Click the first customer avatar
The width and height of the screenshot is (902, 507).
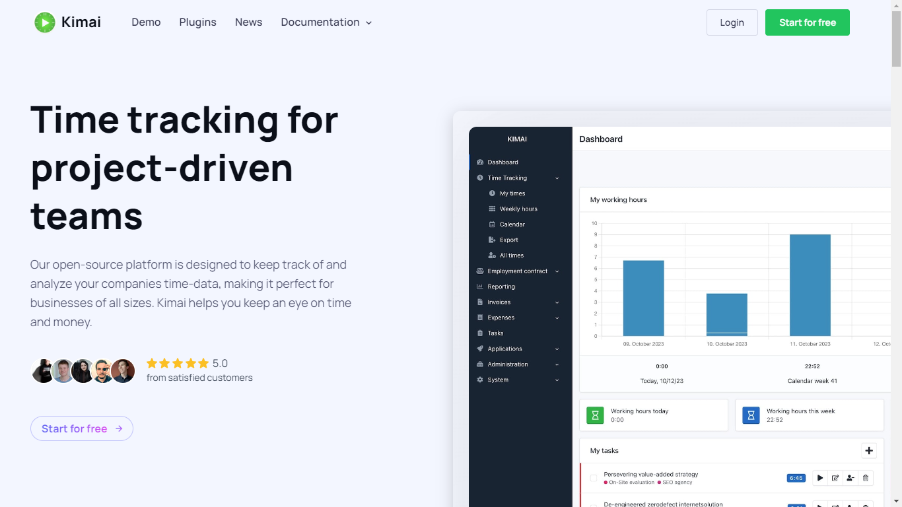coord(43,371)
